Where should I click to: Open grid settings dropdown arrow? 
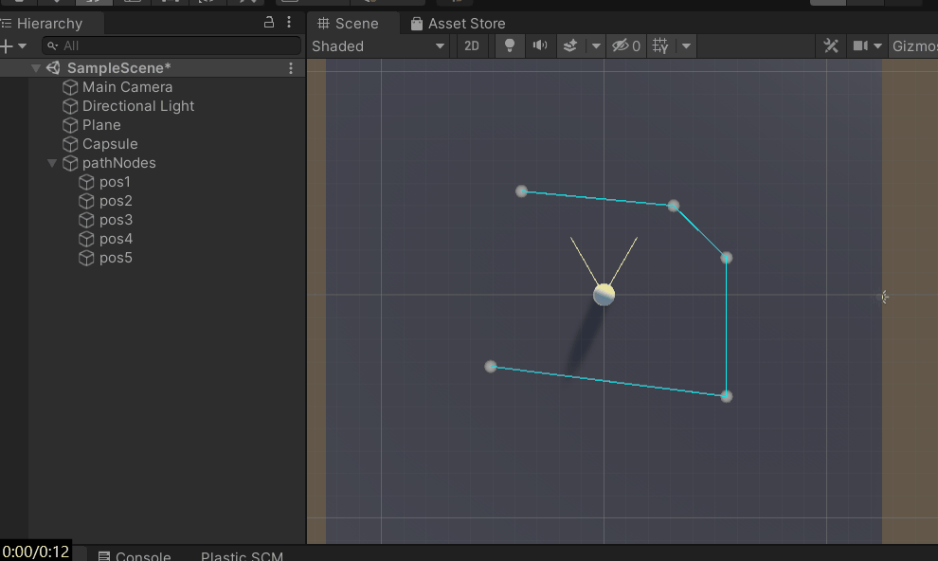(686, 46)
